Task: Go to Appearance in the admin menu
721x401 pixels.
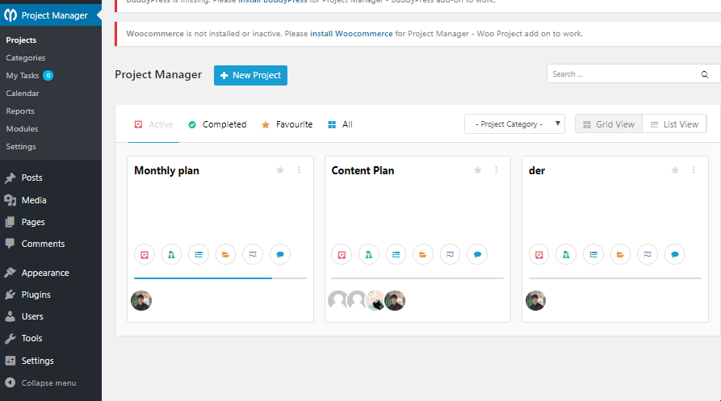Action: point(45,273)
